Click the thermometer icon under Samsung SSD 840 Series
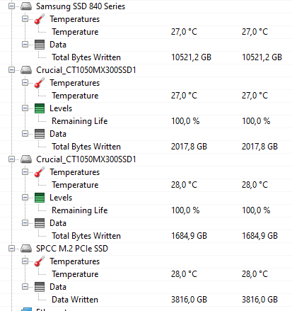Viewport: 292px width, 311px height. point(40,19)
